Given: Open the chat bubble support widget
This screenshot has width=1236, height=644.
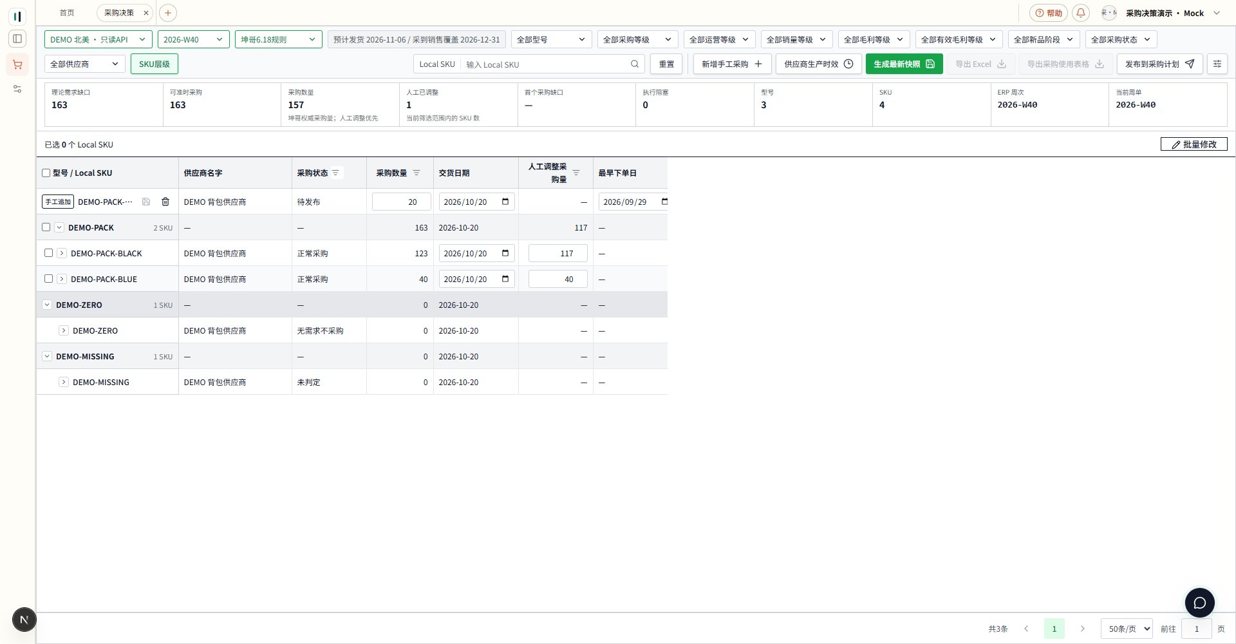Looking at the screenshot, I should tap(1199, 603).
